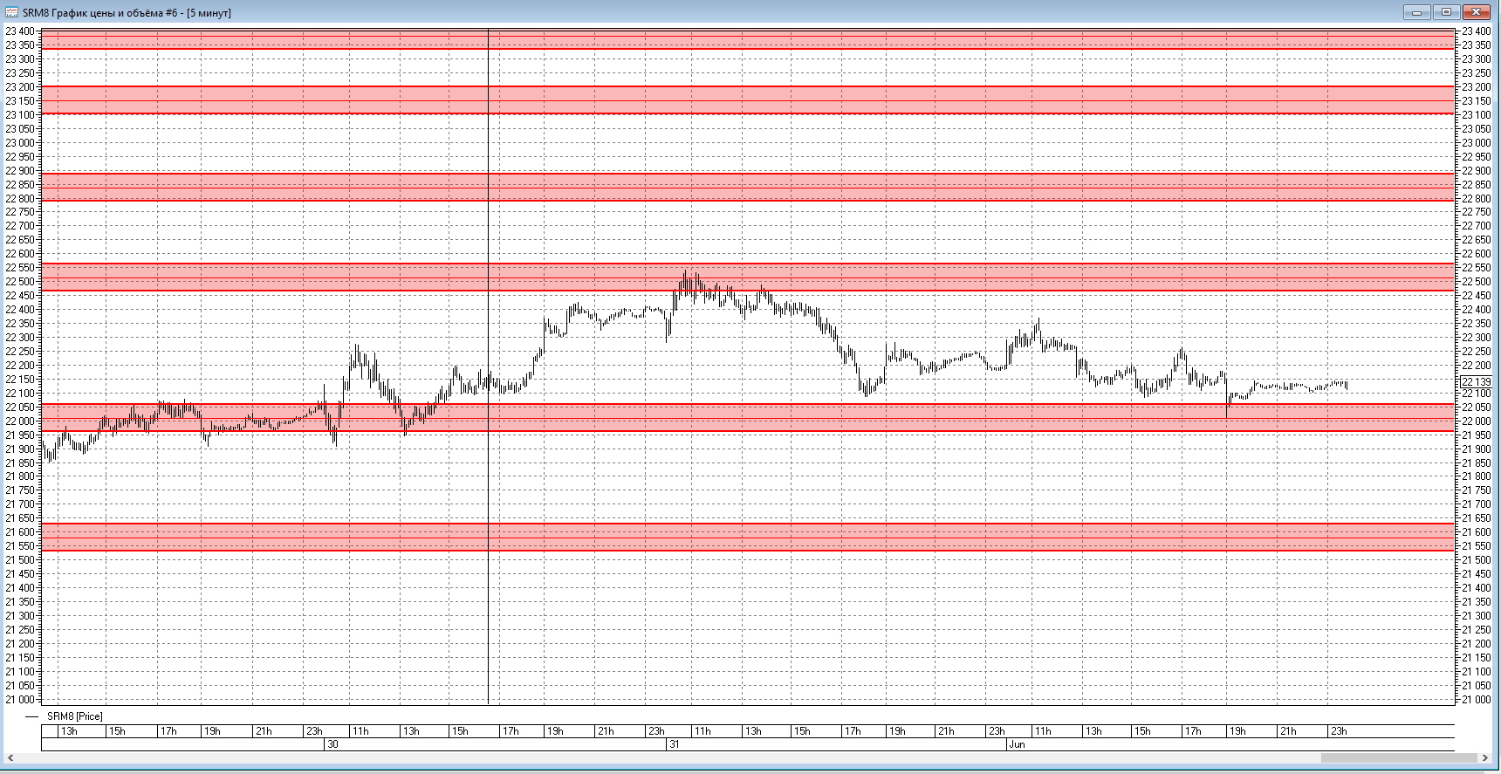Close the SRM8 chart window
This screenshot has width=1501, height=774.
point(1477,12)
